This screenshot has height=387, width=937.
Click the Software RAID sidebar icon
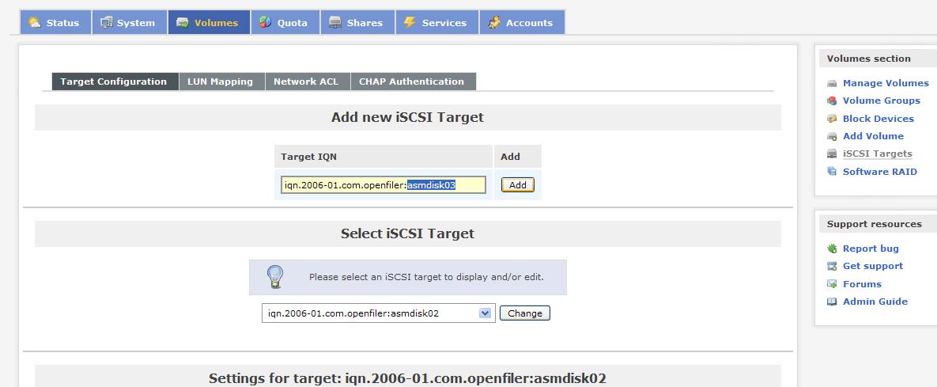(x=832, y=172)
